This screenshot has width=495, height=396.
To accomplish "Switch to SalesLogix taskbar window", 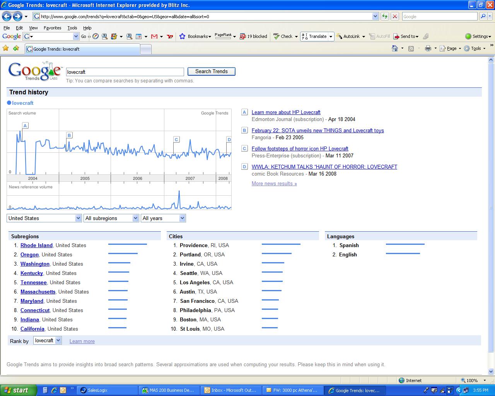I will (108, 390).
